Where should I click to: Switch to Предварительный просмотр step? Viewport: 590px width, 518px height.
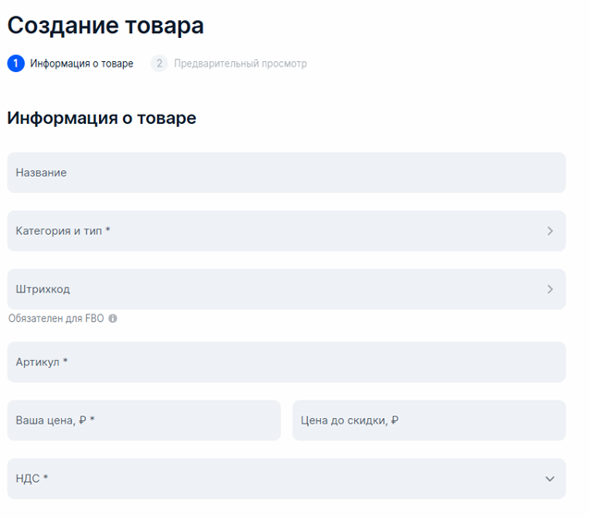[240, 64]
